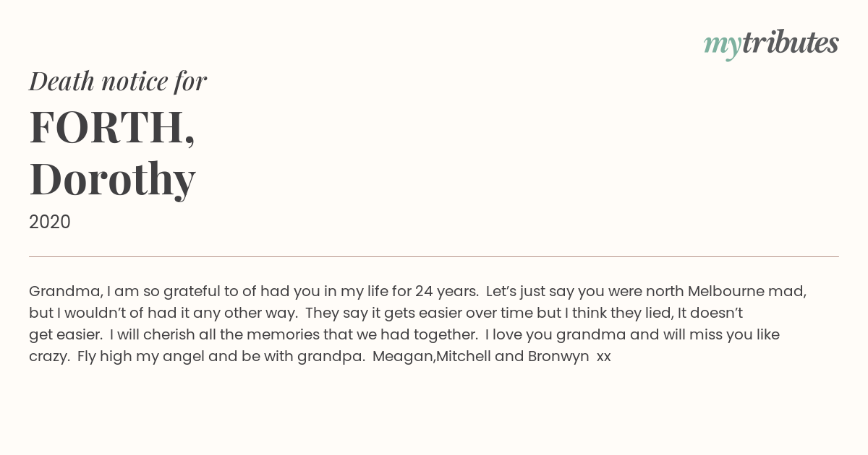This screenshot has width=868, height=455.
Task: Click the horizontal divider line
Action: pos(434,256)
